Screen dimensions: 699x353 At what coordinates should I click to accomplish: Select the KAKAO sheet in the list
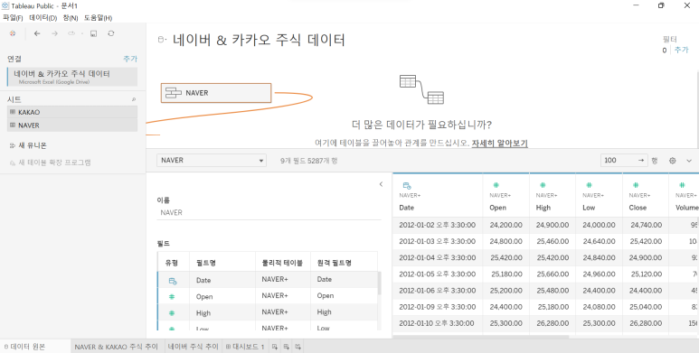click(72, 112)
